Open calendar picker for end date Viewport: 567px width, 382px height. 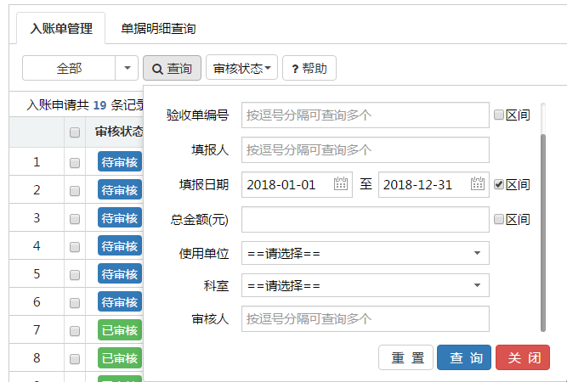click(x=477, y=184)
